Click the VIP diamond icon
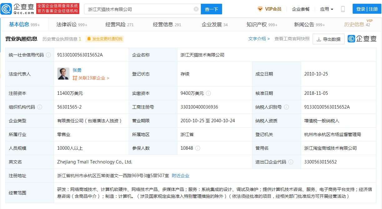This screenshot has width=382, height=209. 260,9
